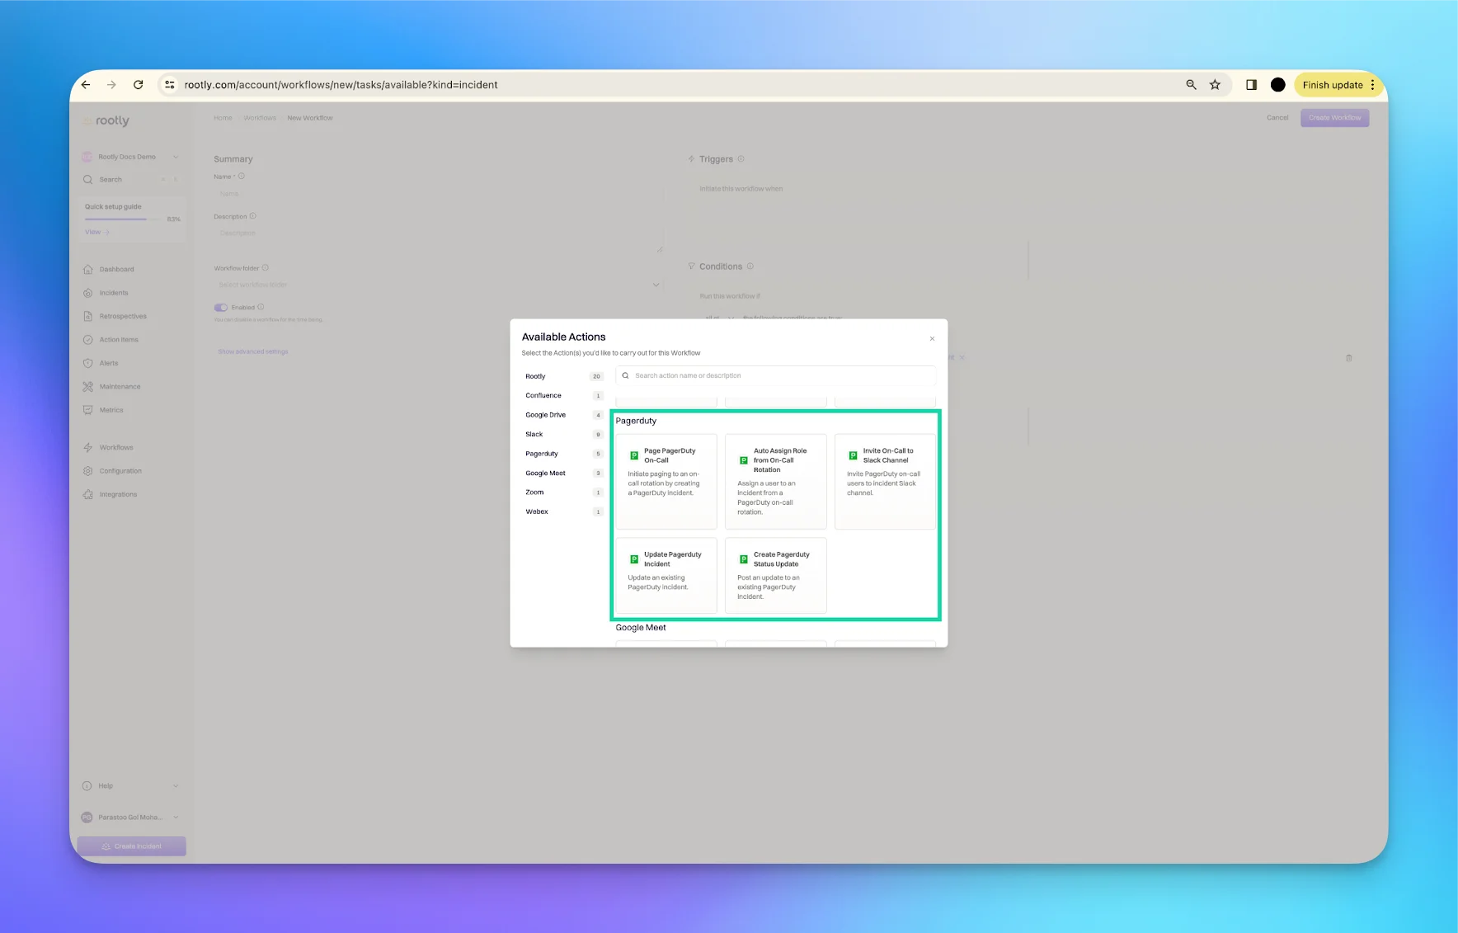
Task: Click the workflow Name field
Action: point(438,194)
